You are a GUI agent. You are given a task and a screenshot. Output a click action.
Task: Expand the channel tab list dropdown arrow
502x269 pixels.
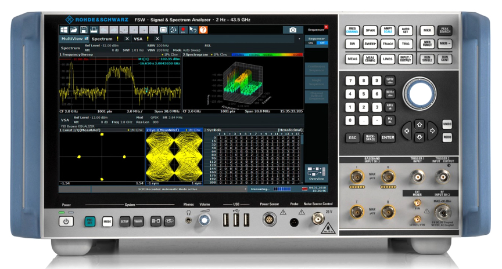pyautogui.click(x=300, y=39)
